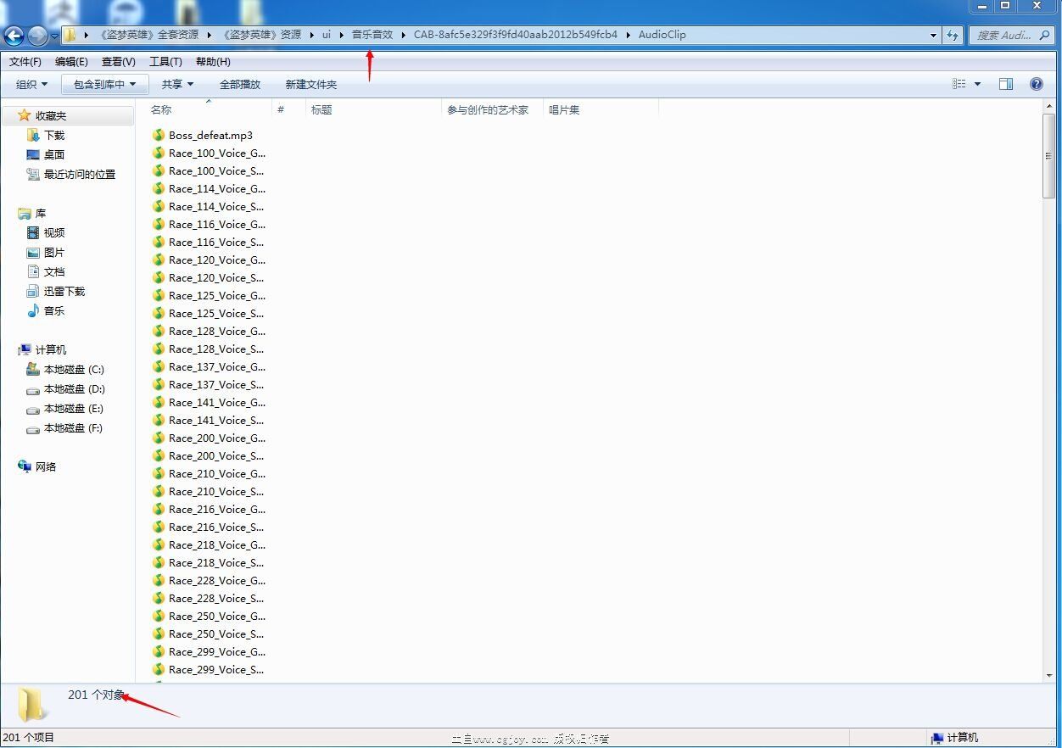The height and width of the screenshot is (748, 1062).
Task: Navigate to CAB-8afc5e329f3f9fd40aab2012b549fcb4 breadcrumb
Action: coord(516,35)
